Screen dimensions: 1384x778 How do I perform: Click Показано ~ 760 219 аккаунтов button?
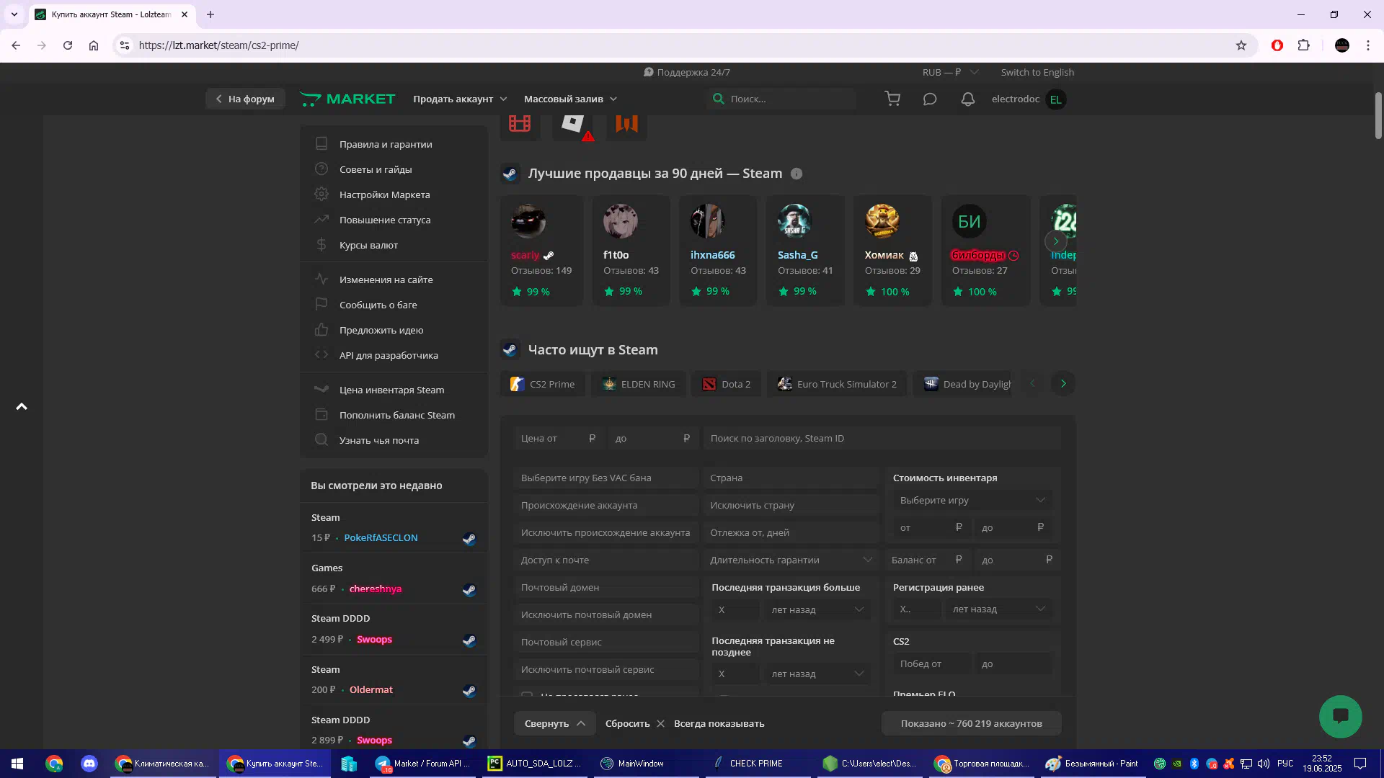(x=971, y=723)
